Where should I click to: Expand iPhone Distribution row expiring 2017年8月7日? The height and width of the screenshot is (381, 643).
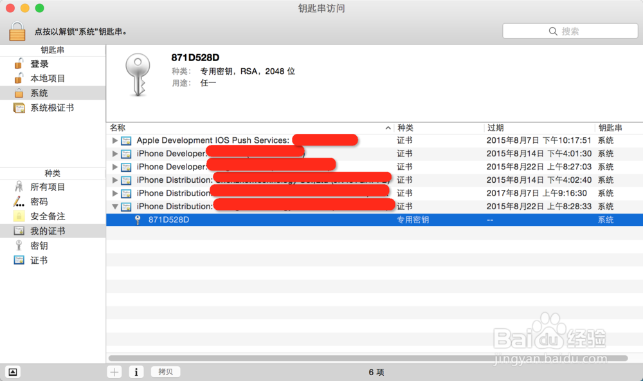click(x=115, y=193)
